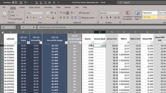This screenshot has width=166, height=93.
Task: Click the Increase Font Size icon
Action: (52, 13)
